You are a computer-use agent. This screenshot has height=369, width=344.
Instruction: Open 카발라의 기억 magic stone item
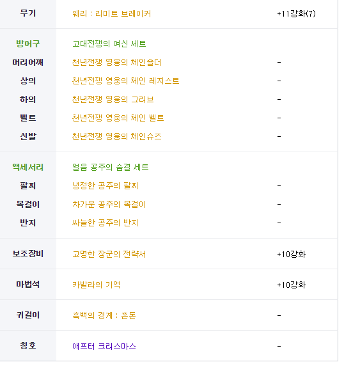point(97,285)
